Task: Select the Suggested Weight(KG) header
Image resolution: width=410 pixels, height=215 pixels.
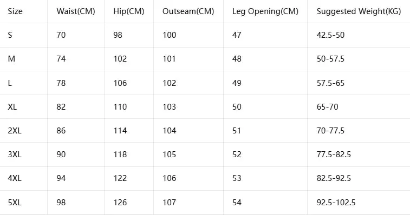Action: click(x=359, y=11)
